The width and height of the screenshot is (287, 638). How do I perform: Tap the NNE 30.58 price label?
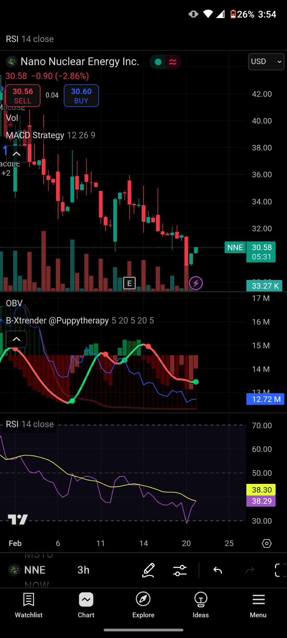250,252
